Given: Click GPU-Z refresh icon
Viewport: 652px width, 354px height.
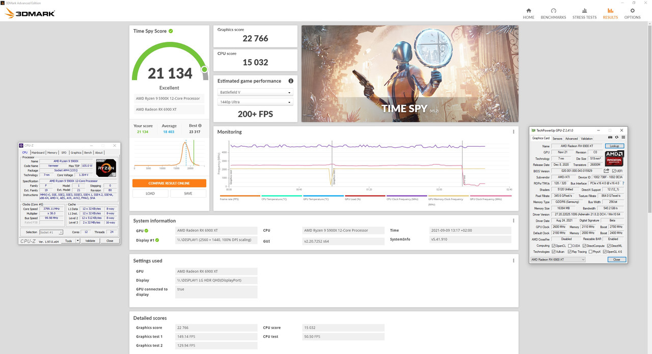Looking at the screenshot, I should click(x=616, y=137).
